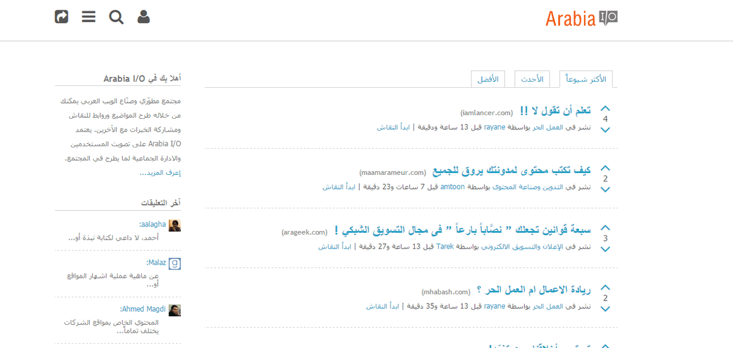Viewport: 733px width, 348px height.
Task: Click Malaz's avatar thumbnail
Action: tap(175, 263)
